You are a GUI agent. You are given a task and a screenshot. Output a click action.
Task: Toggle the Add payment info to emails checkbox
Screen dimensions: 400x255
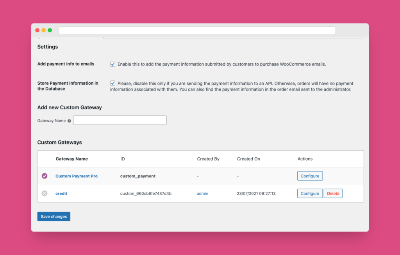click(113, 64)
